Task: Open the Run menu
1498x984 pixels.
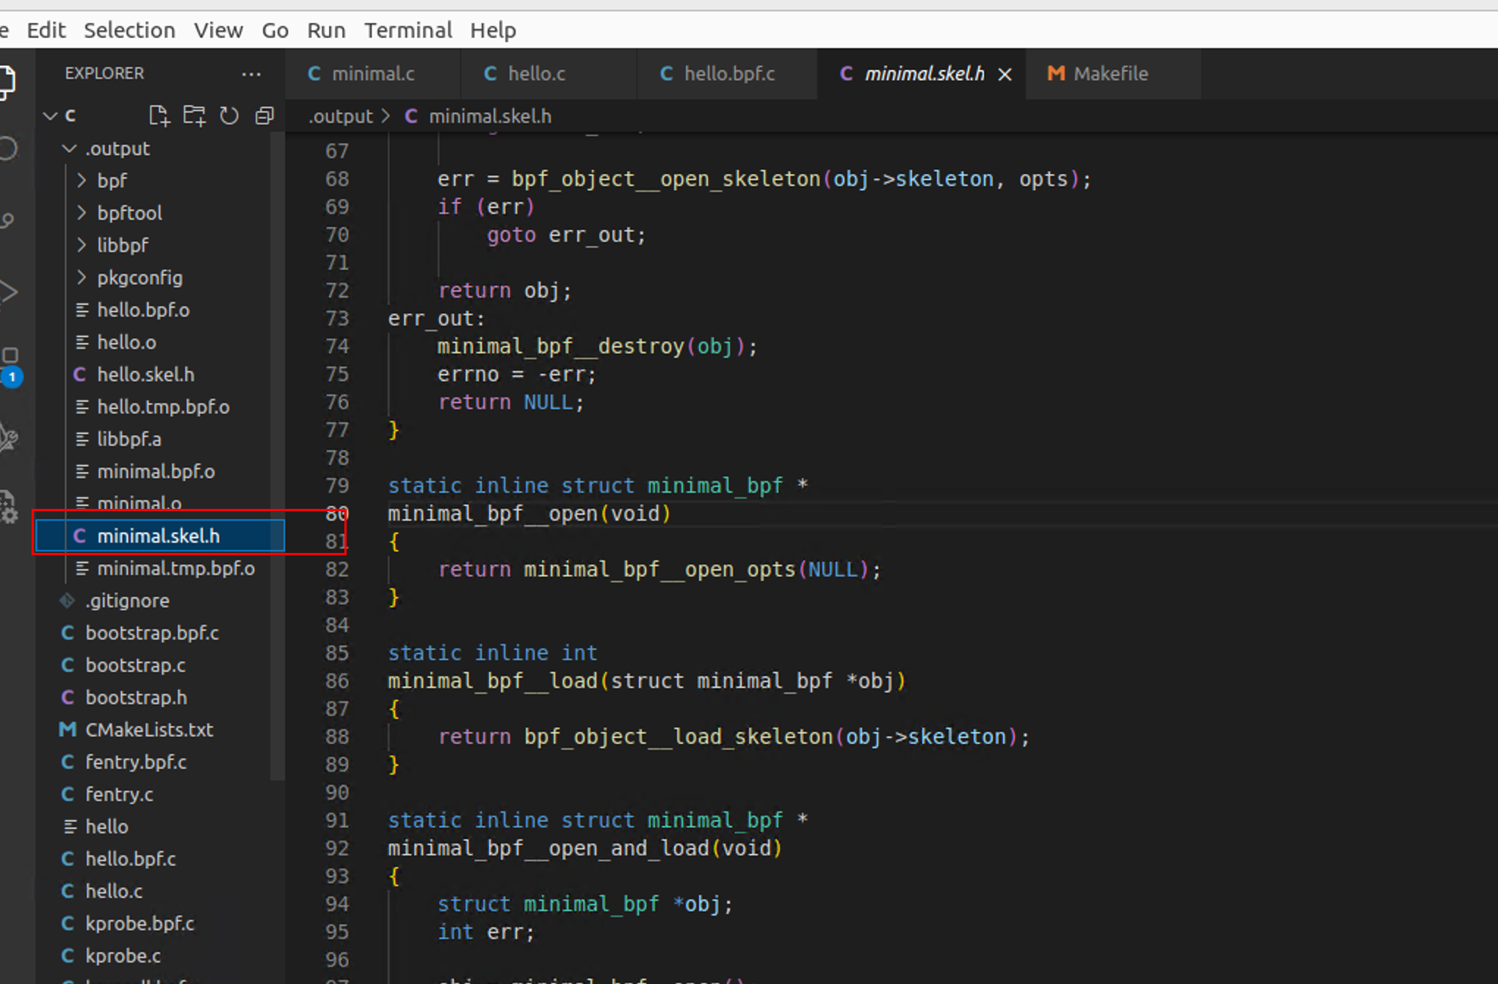Action: point(326,30)
